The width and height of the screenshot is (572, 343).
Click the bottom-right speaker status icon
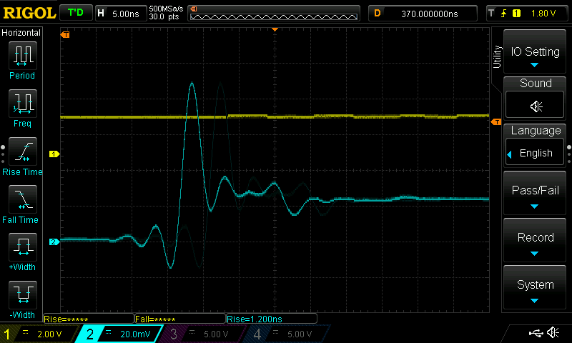(553, 332)
